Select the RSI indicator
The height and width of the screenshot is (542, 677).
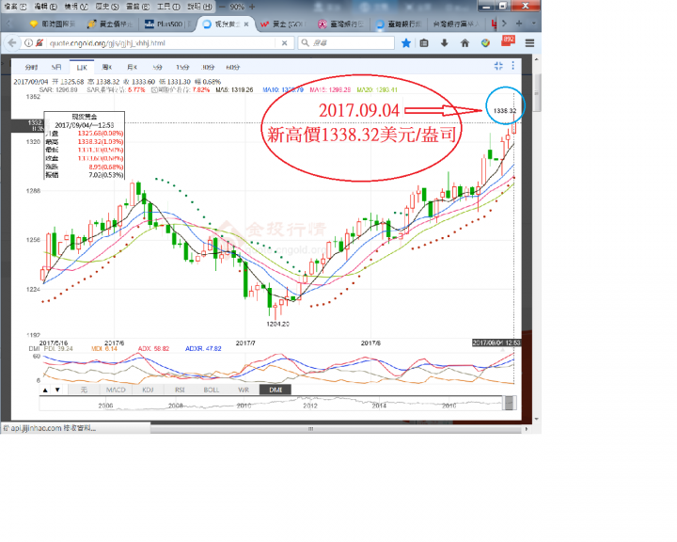click(180, 390)
